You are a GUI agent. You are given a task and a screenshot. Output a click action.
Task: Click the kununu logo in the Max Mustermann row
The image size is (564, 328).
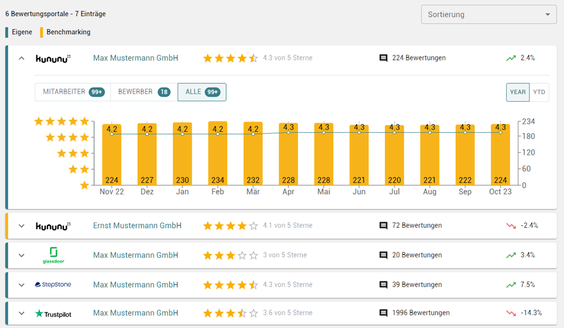53,58
